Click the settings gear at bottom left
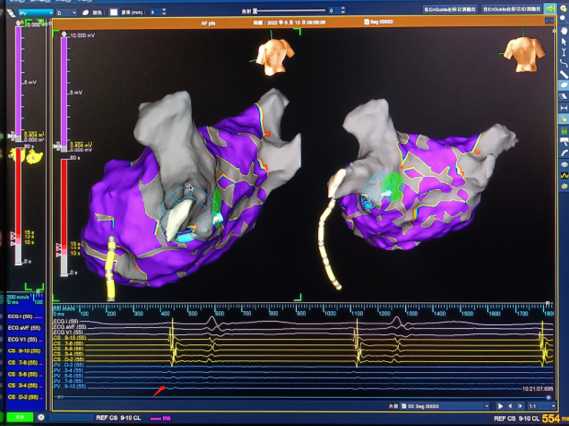Viewport: 569px width, 426px height. [41, 417]
